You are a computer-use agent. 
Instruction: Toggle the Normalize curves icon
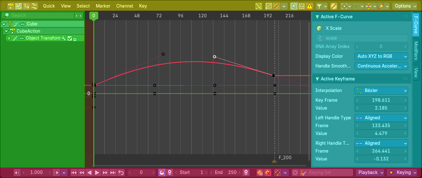pos(259,6)
